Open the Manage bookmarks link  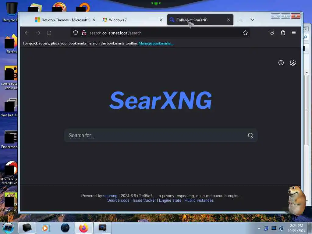coord(156,43)
